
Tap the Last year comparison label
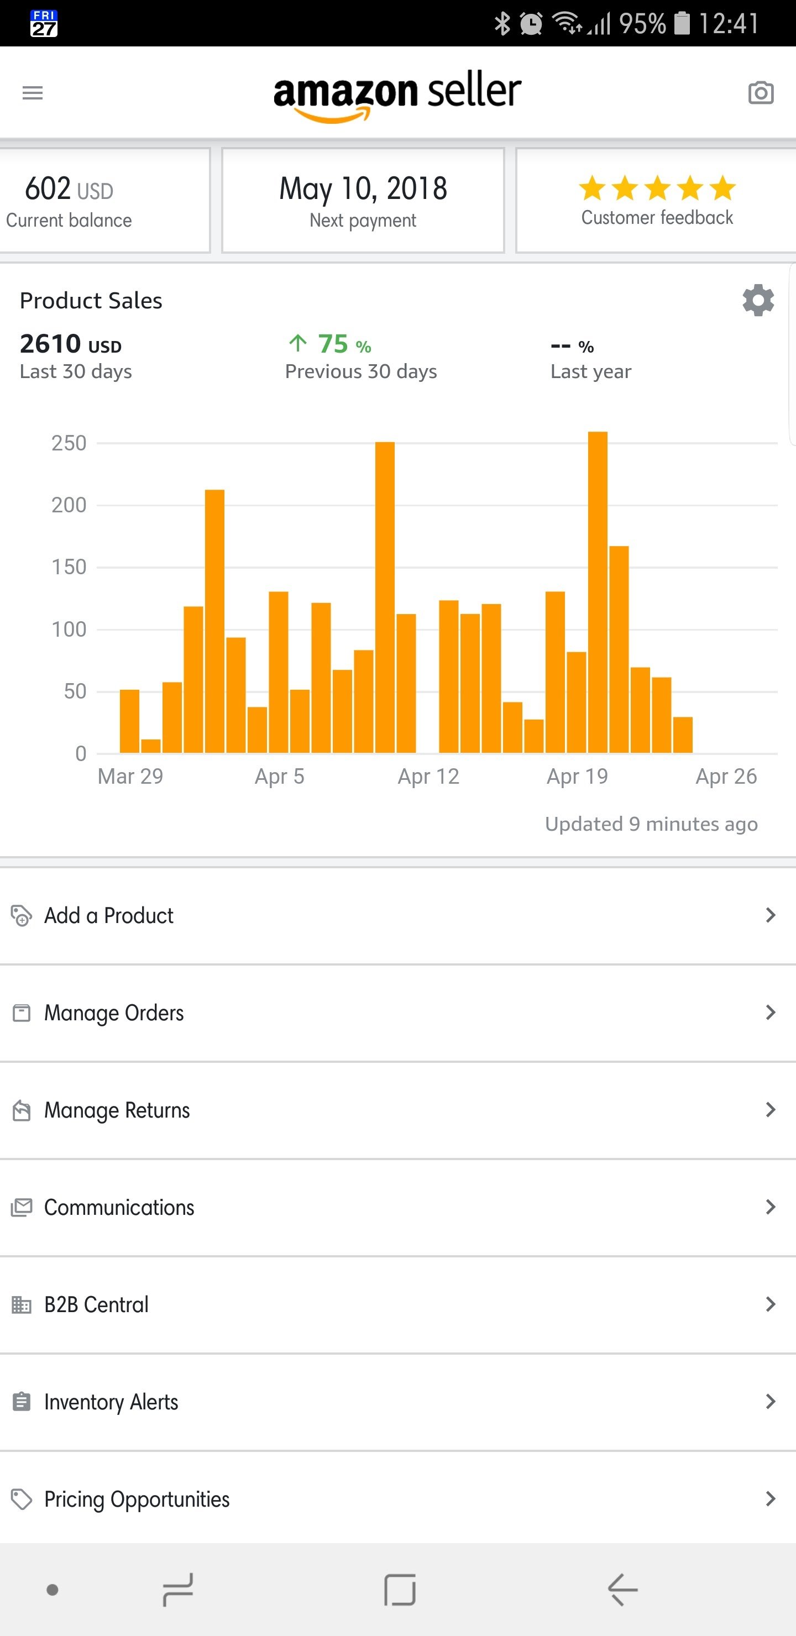591,371
